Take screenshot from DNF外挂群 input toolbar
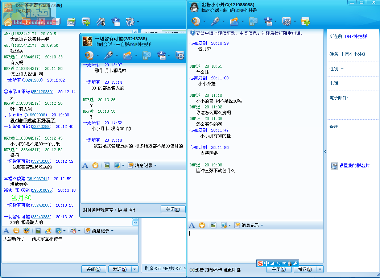Viewport: 380px width, 278px height. click(58, 231)
